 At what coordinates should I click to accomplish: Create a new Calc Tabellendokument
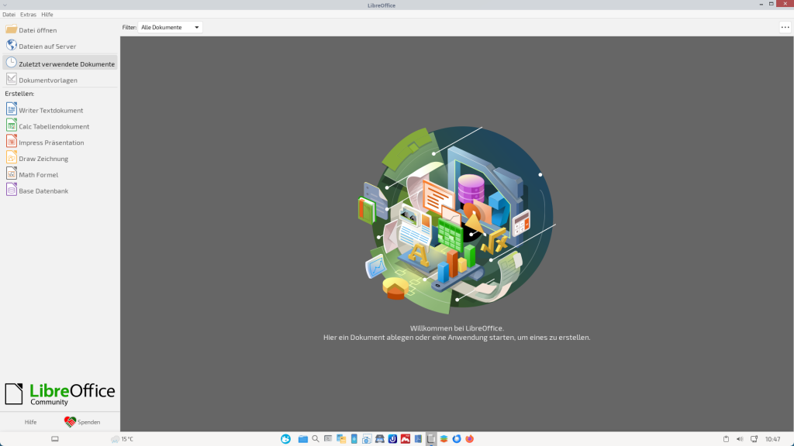click(x=54, y=126)
